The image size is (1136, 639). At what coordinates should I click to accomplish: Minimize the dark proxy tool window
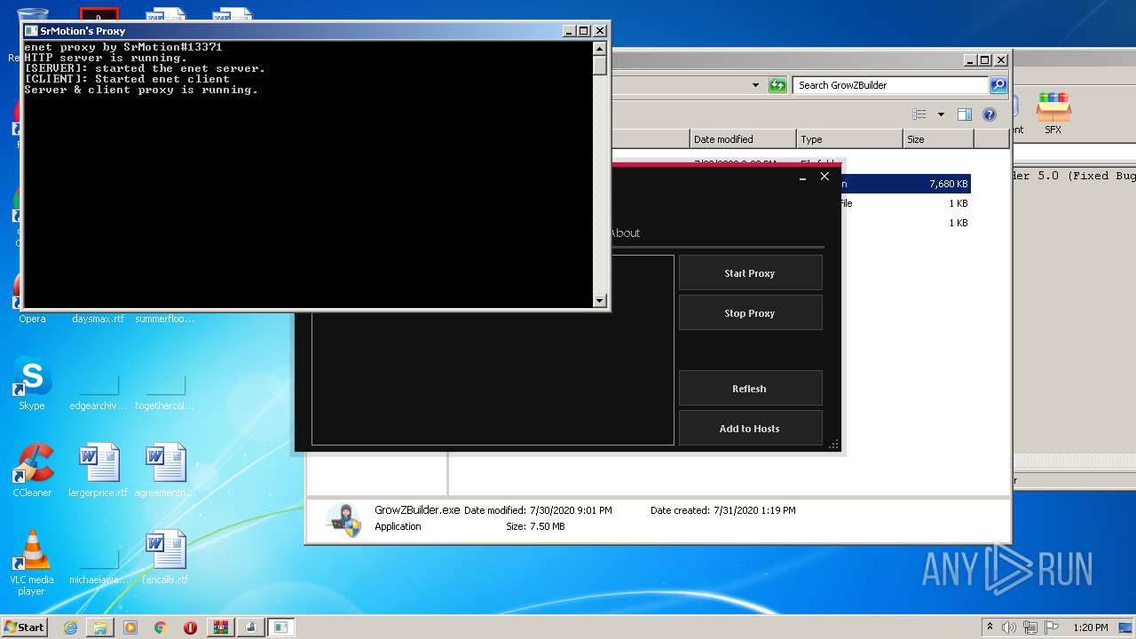(802, 177)
